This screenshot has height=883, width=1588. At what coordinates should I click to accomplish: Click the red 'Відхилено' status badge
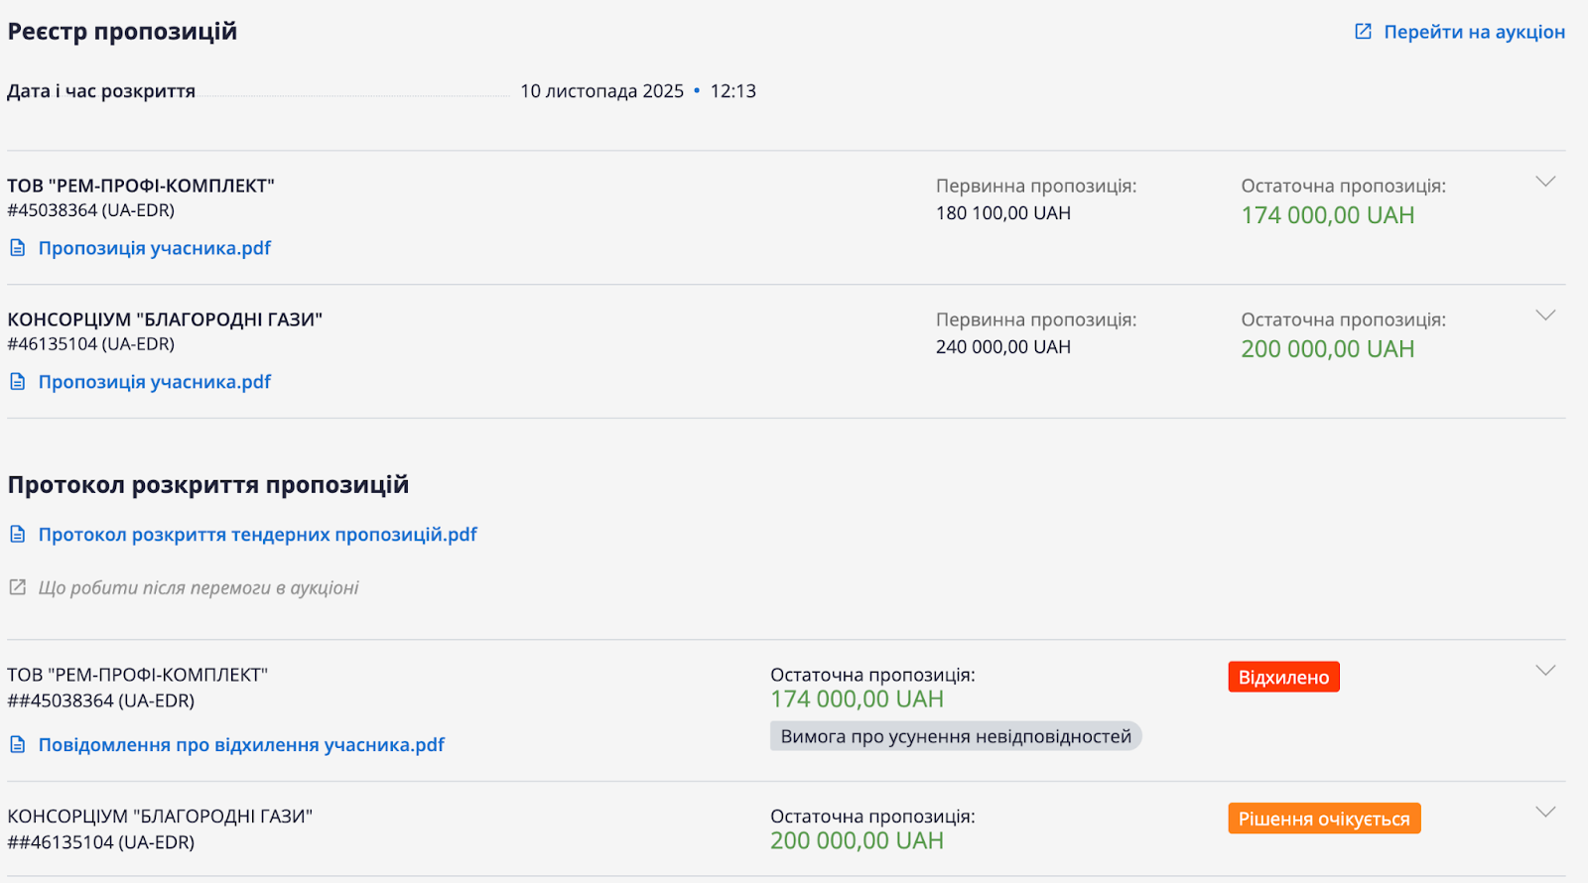click(x=1283, y=678)
